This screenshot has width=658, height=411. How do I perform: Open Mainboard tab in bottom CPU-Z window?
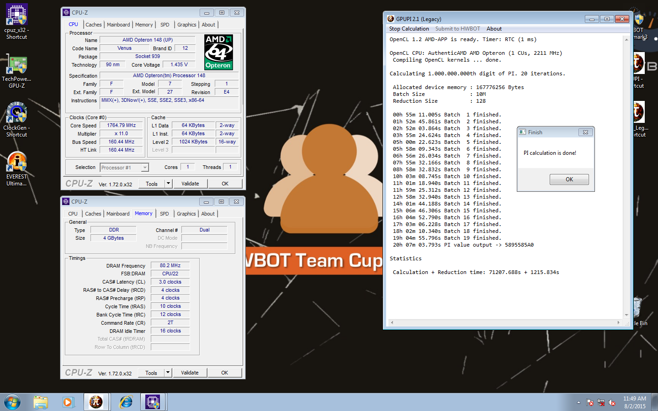click(x=118, y=214)
